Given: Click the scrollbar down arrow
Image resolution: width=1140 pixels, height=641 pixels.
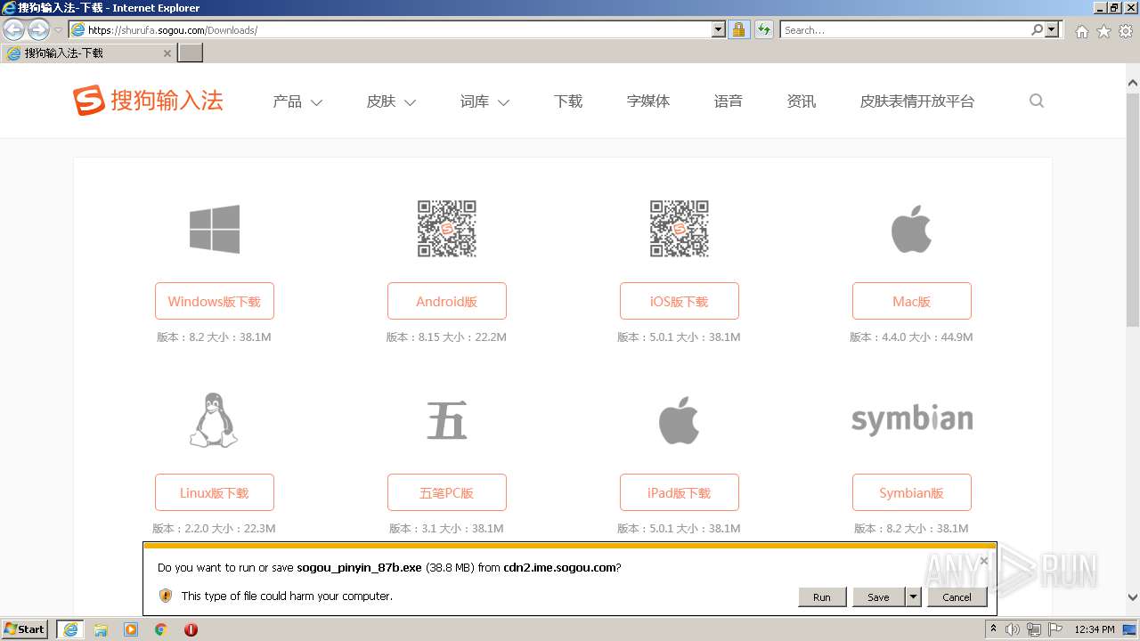Looking at the screenshot, I should tap(1133, 597).
